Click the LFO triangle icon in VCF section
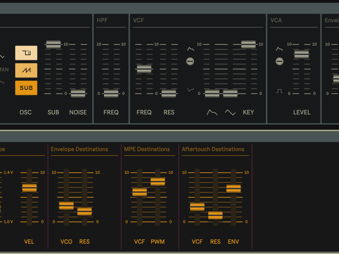Viewport: 339px width, 254px height. (230, 112)
